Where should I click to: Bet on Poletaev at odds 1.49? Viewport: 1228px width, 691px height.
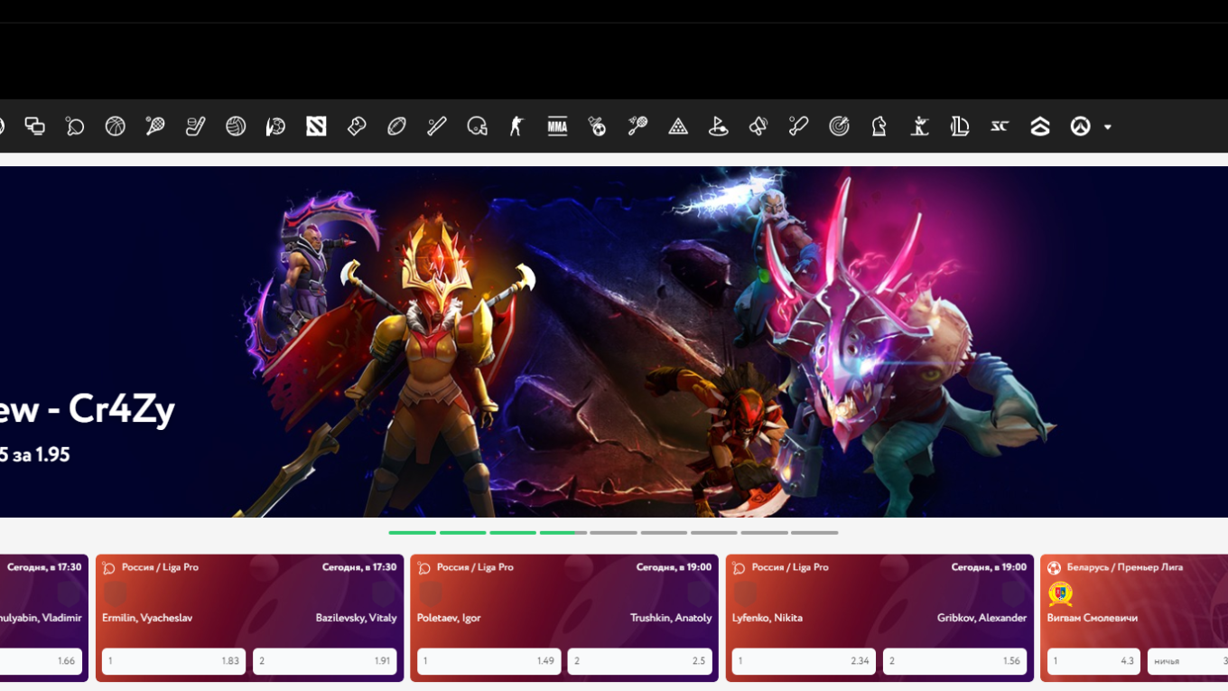(x=488, y=661)
